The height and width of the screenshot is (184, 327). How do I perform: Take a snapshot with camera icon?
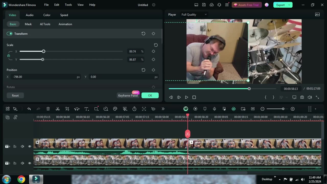[x=302, y=97]
